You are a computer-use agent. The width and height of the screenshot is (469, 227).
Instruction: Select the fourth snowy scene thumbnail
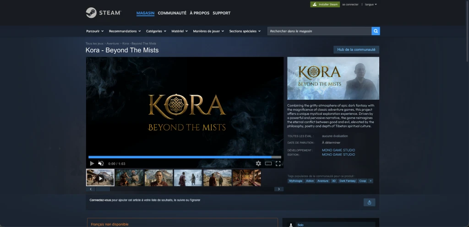click(188, 178)
